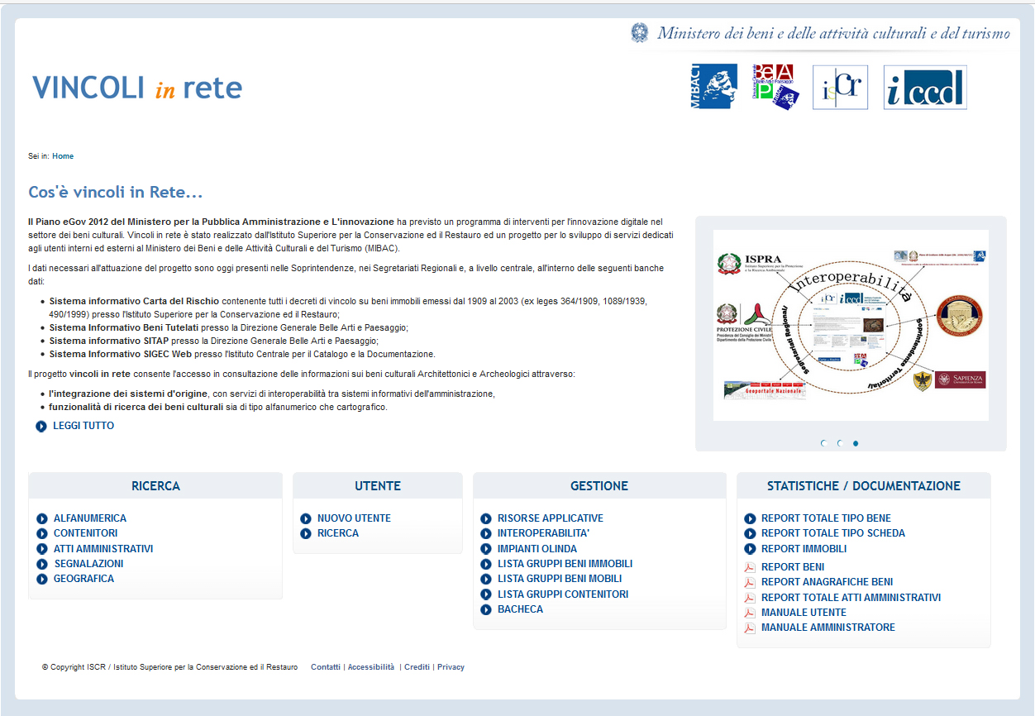This screenshot has height=716, width=1035.
Task: Click the PDF icon next to Manuale Utente
Action: point(750,613)
